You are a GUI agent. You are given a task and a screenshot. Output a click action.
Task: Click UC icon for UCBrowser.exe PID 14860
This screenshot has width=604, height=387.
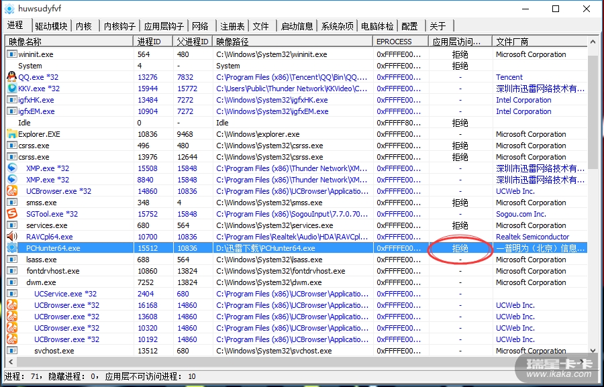pyautogui.click(x=12, y=191)
